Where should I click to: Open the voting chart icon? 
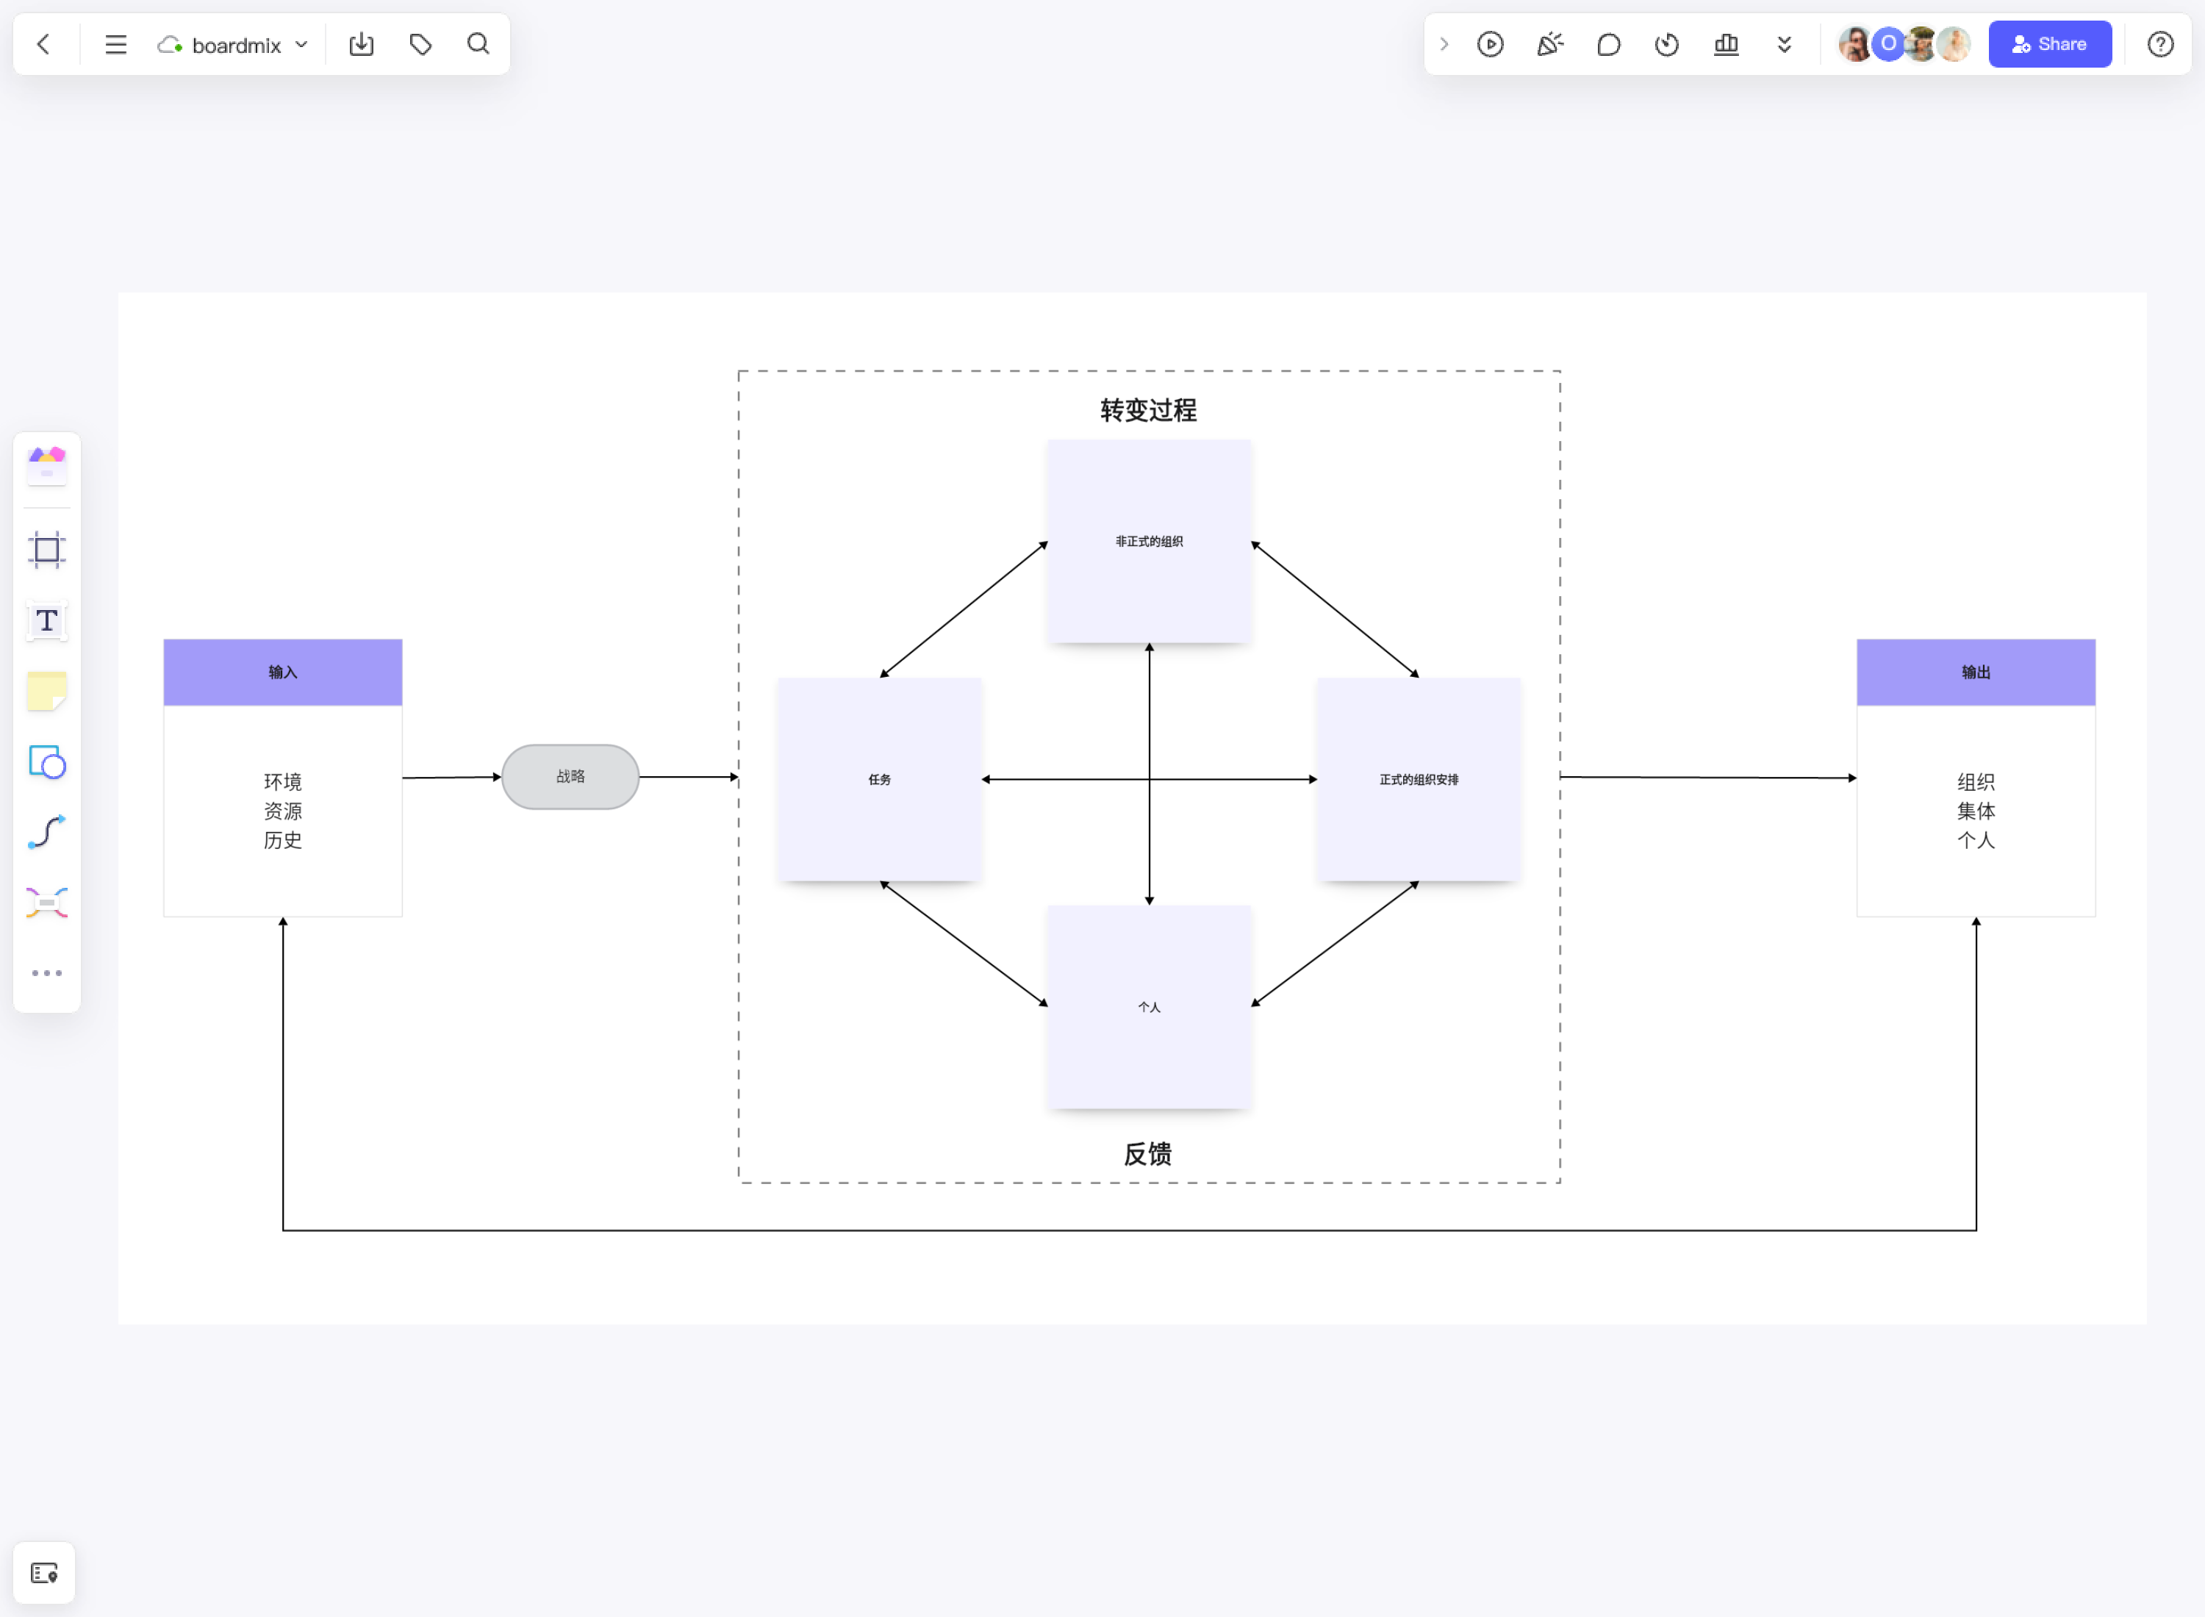(1727, 44)
